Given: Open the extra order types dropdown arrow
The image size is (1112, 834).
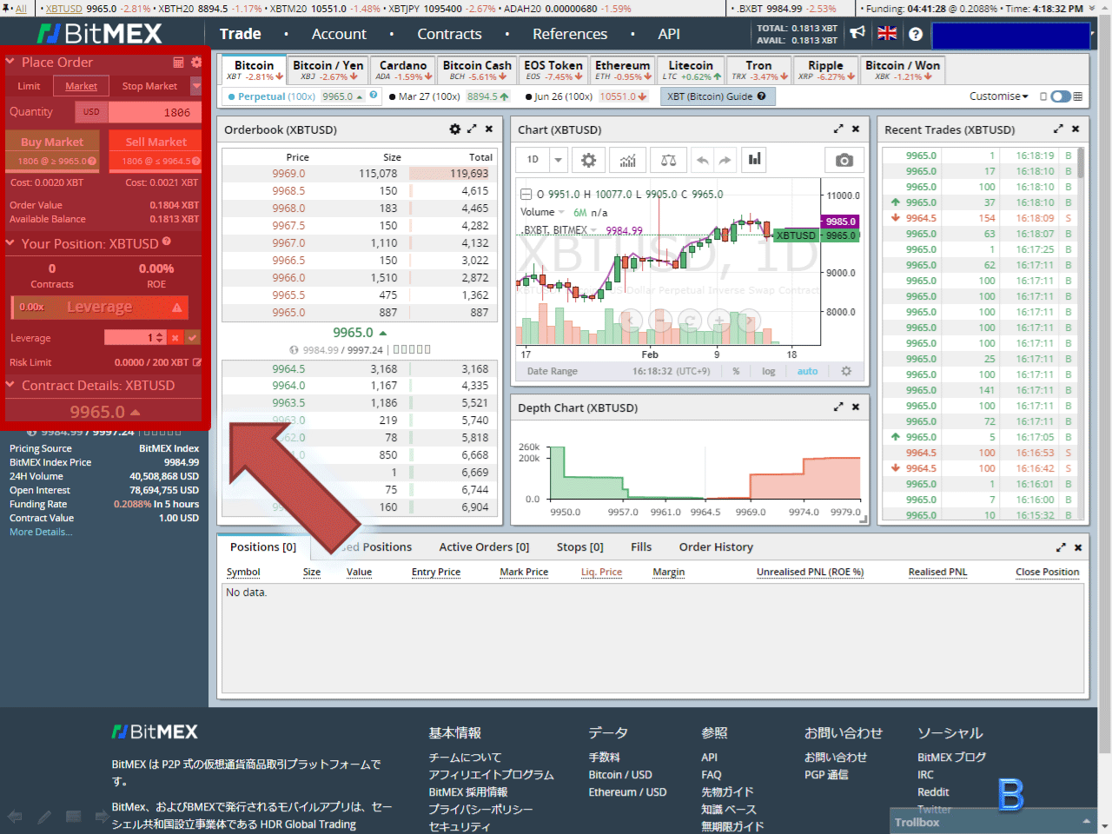Looking at the screenshot, I should [x=196, y=86].
